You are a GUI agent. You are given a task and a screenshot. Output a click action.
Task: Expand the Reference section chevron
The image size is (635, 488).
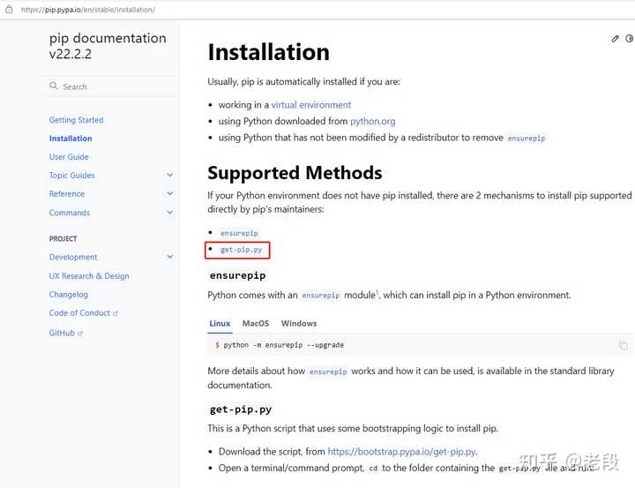tap(170, 194)
